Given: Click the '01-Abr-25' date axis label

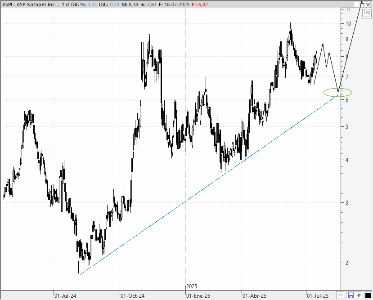Looking at the screenshot, I should (x=254, y=296).
